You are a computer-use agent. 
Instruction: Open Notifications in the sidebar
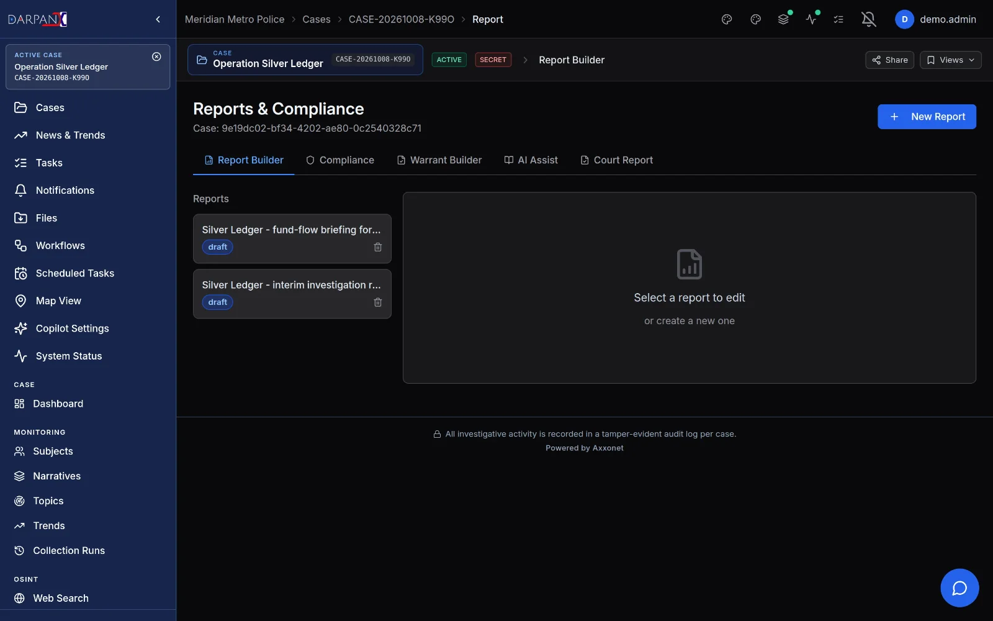tap(88, 191)
